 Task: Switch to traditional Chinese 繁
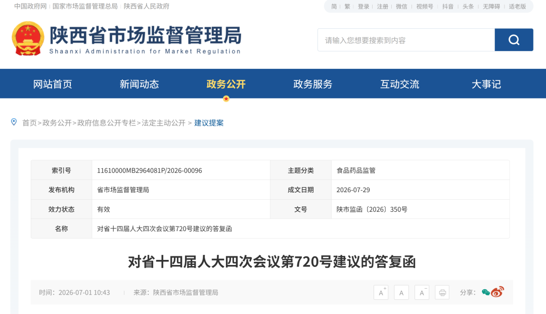347,6
